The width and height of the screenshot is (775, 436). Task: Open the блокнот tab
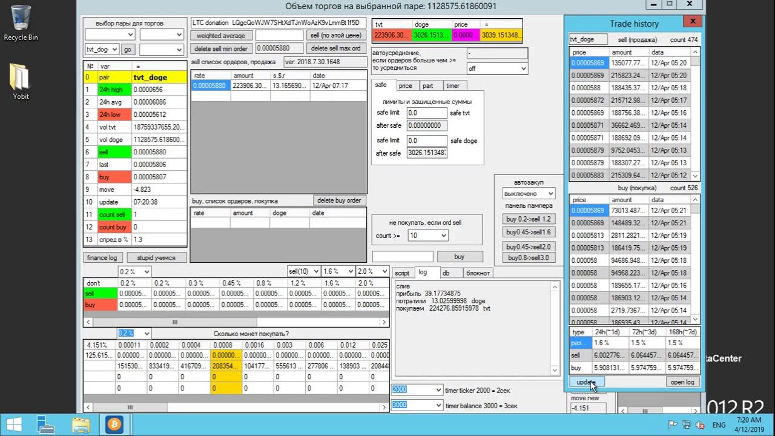(478, 273)
